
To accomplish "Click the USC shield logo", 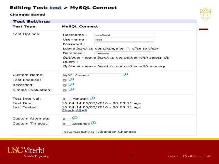I will pos(205,15).
